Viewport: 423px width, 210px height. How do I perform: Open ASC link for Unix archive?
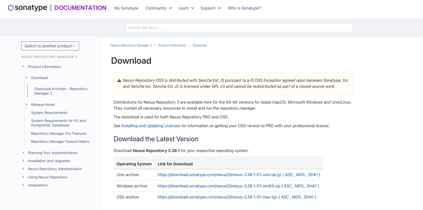289,175
